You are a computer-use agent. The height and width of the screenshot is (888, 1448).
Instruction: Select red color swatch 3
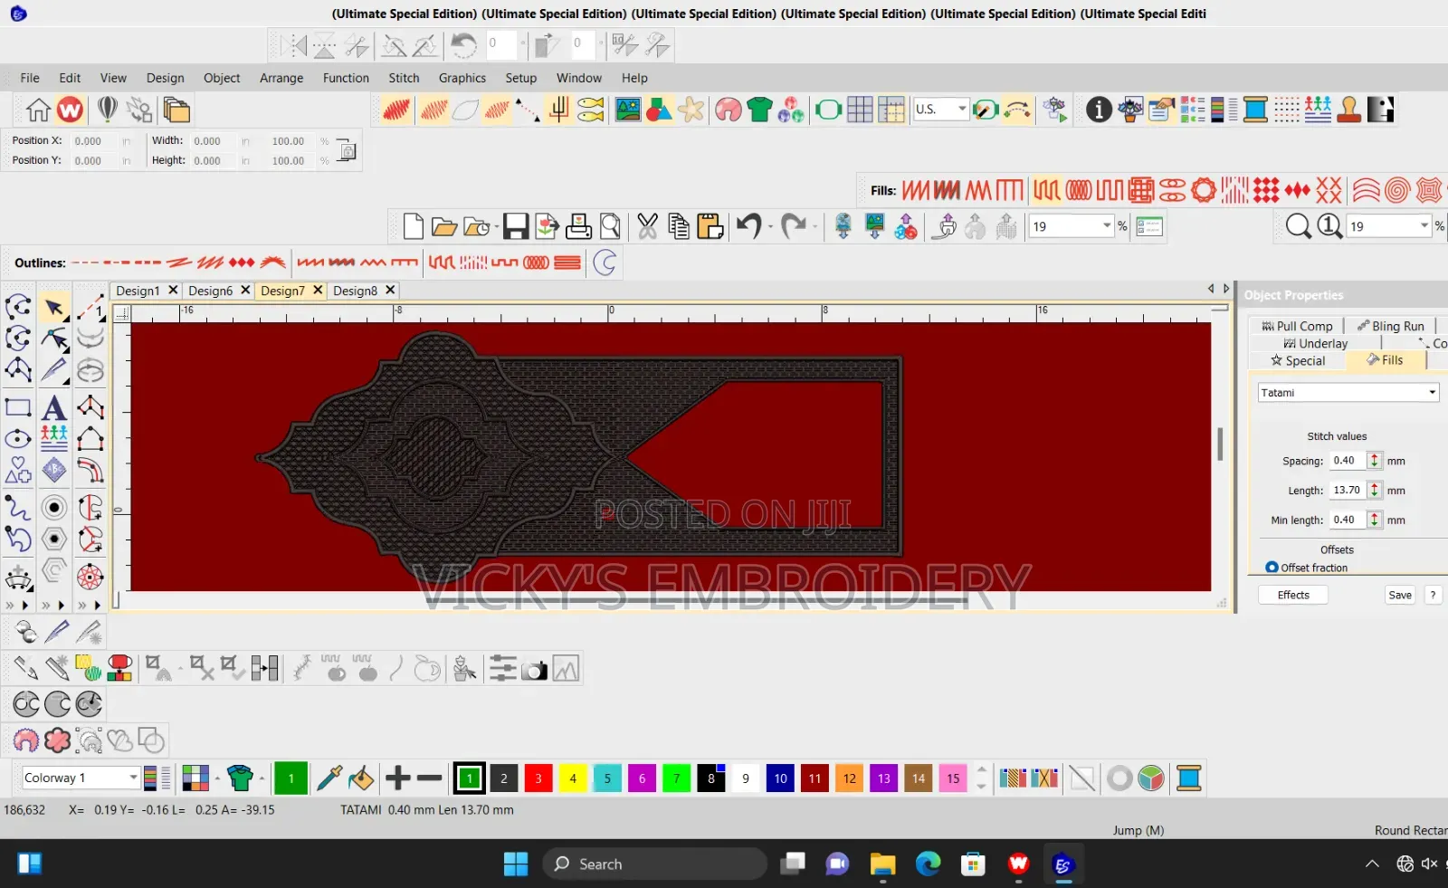(538, 778)
